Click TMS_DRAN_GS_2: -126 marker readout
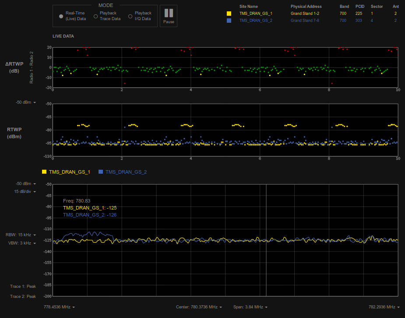 (90, 215)
